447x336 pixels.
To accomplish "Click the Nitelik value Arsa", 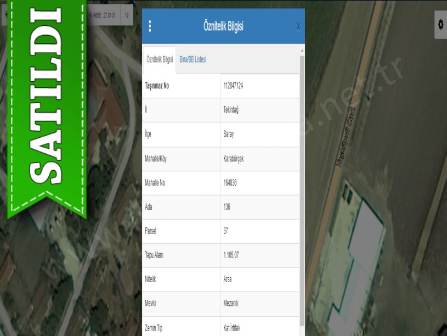I will pos(228,279).
